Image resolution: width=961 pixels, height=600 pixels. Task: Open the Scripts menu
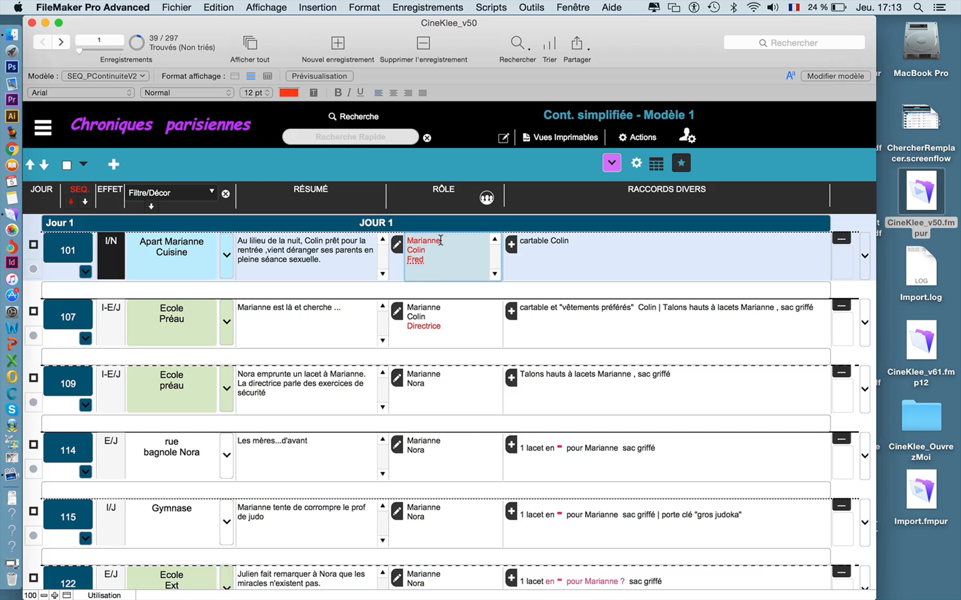tap(491, 7)
